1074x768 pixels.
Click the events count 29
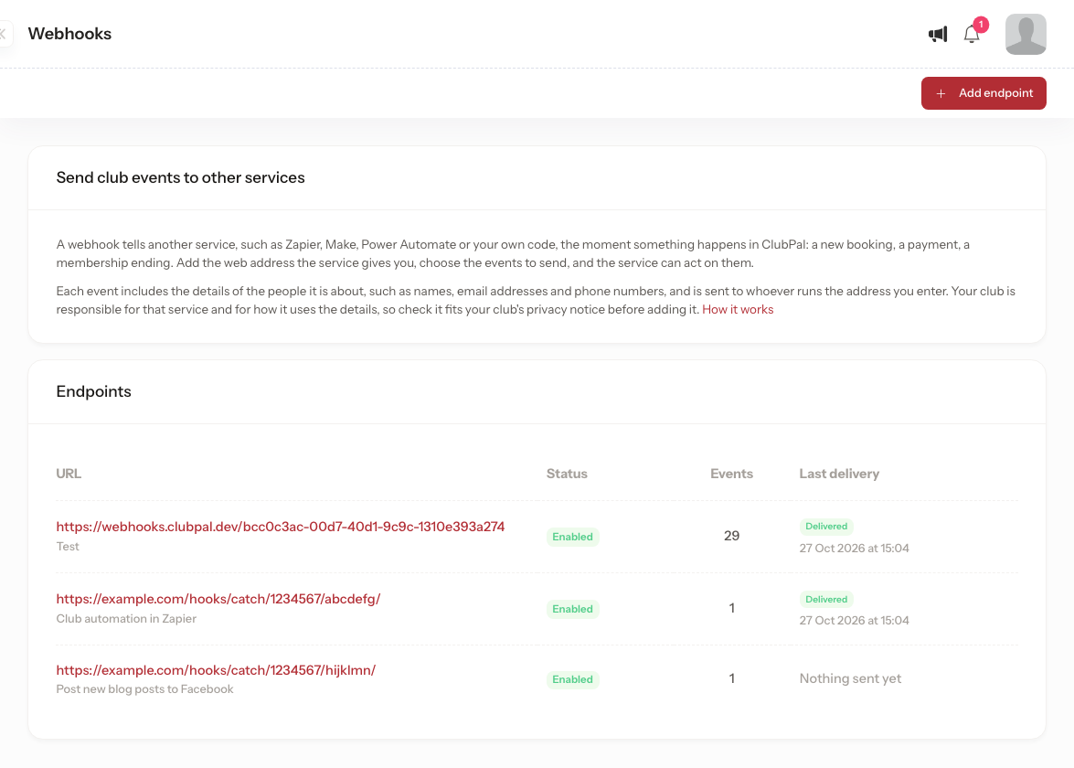point(731,536)
